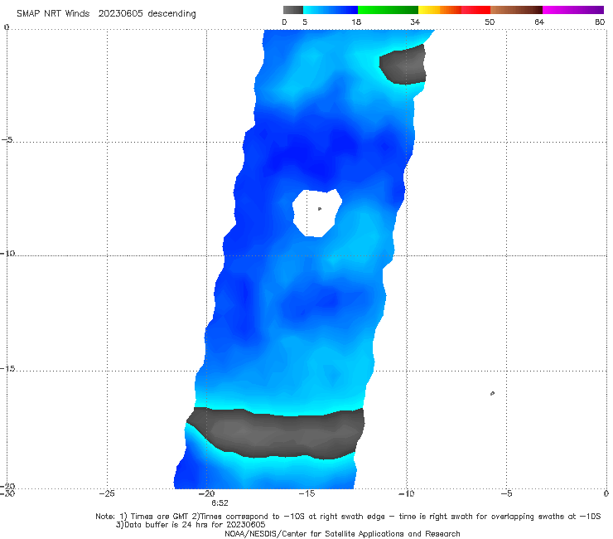Click the 'SMAP NRT Winds 20230605 descending' title
Screen dimensions: 613x539
coord(106,13)
